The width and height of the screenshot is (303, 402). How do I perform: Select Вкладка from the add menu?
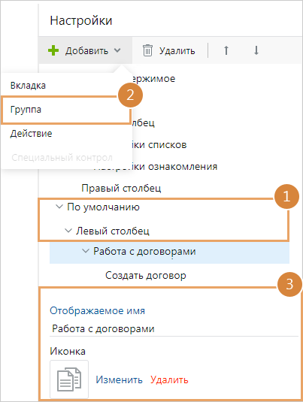click(x=28, y=86)
